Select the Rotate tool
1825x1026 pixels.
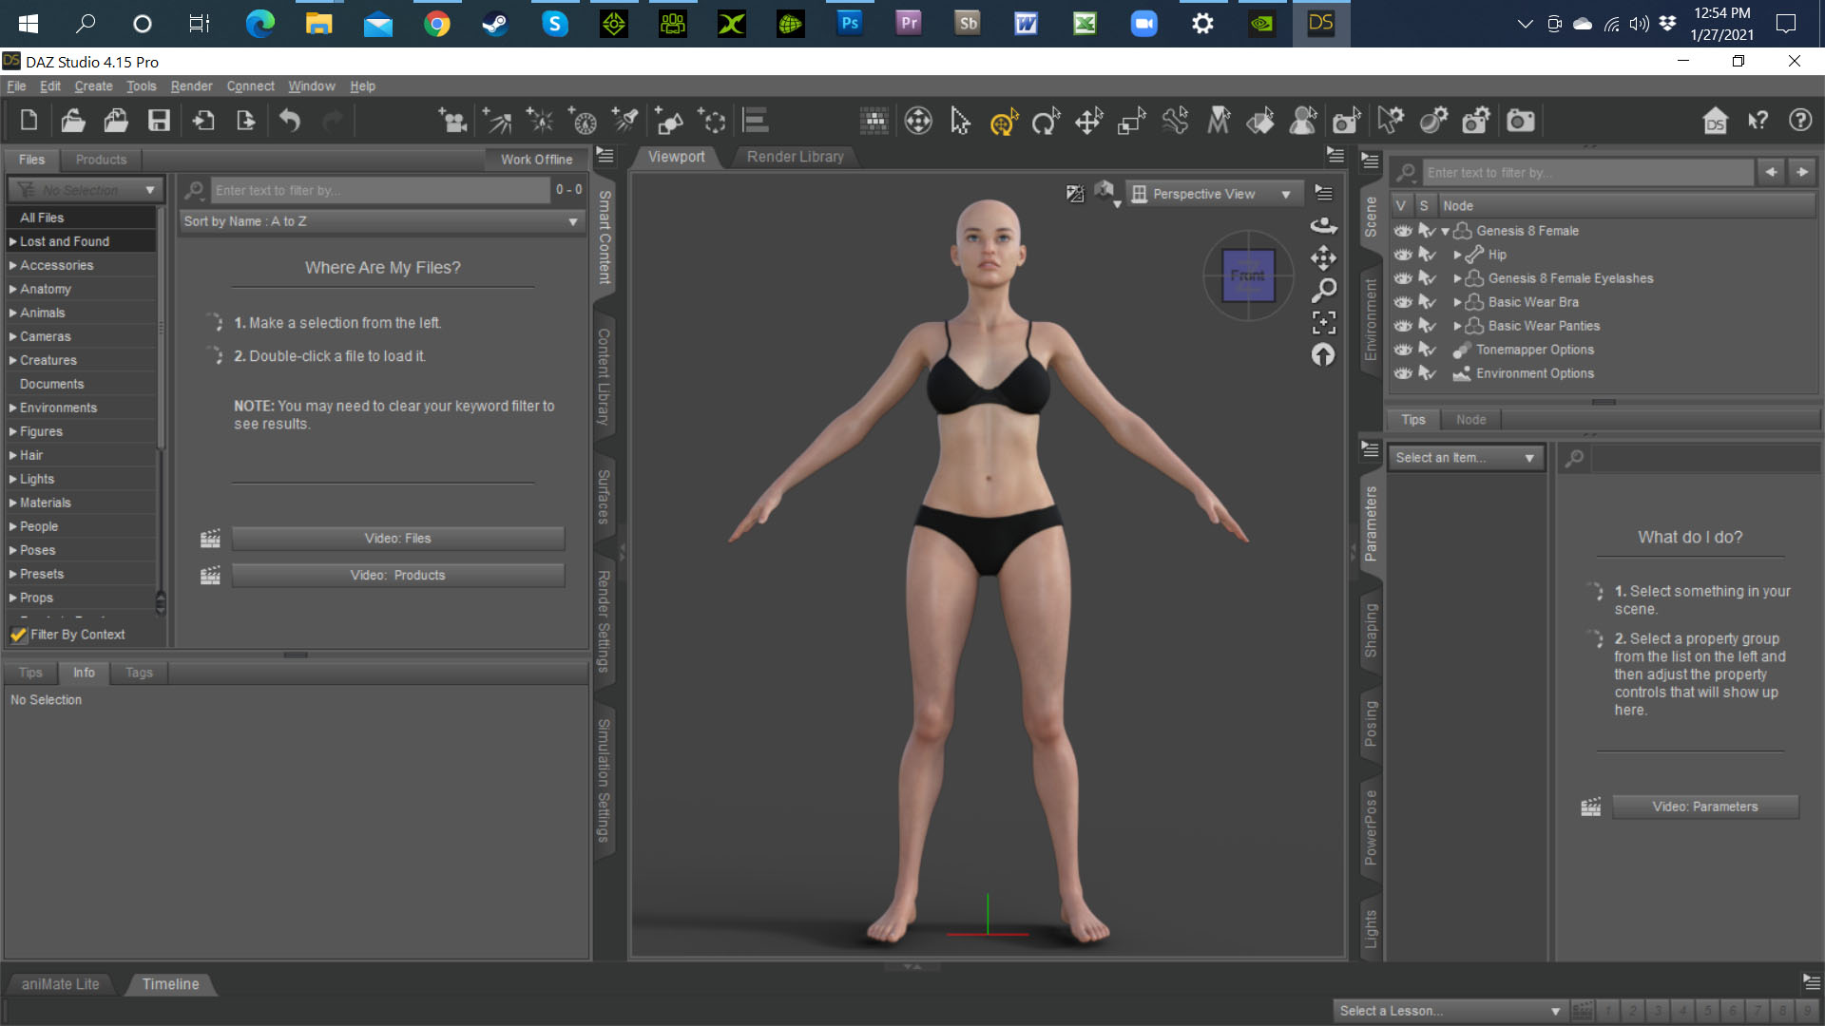1047,121
